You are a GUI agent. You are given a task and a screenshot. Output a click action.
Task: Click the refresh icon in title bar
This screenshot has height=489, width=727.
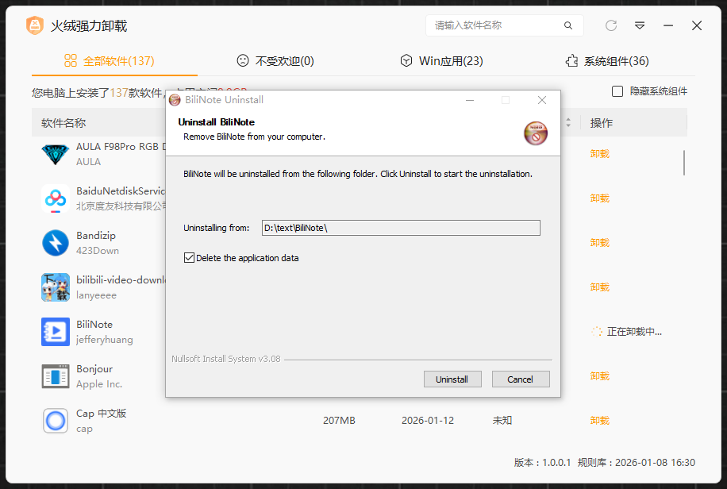pos(611,25)
